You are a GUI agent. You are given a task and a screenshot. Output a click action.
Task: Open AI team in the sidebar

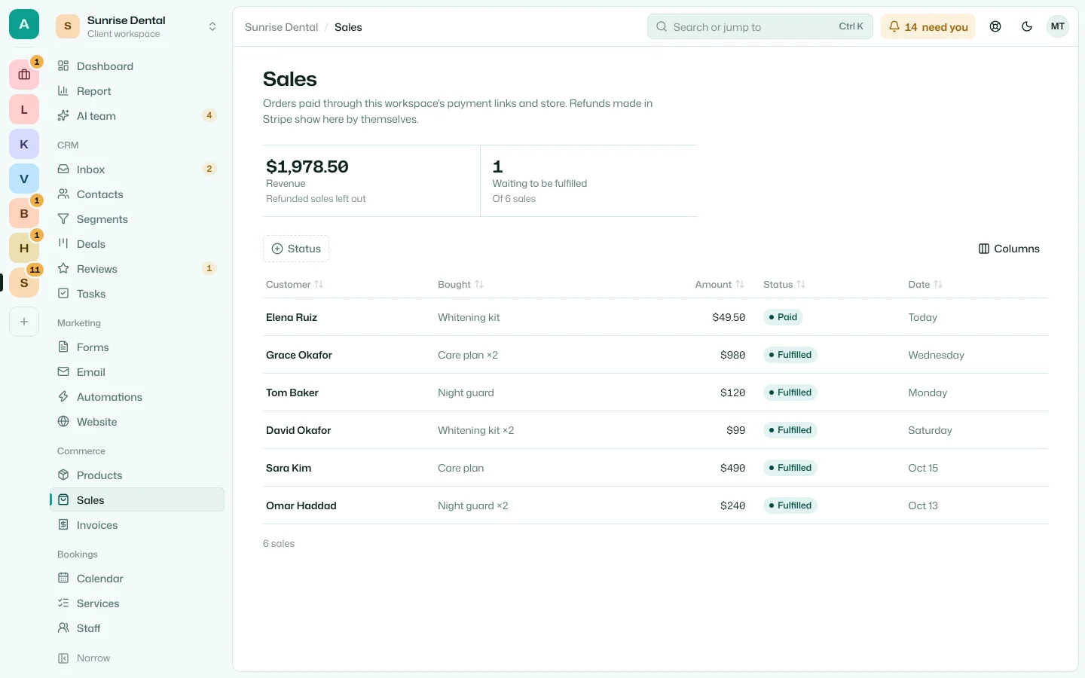pos(137,116)
